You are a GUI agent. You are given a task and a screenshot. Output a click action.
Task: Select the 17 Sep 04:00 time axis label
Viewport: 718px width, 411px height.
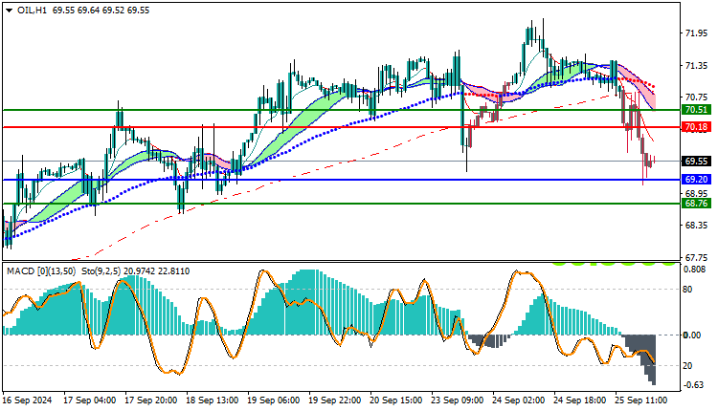tap(89, 400)
